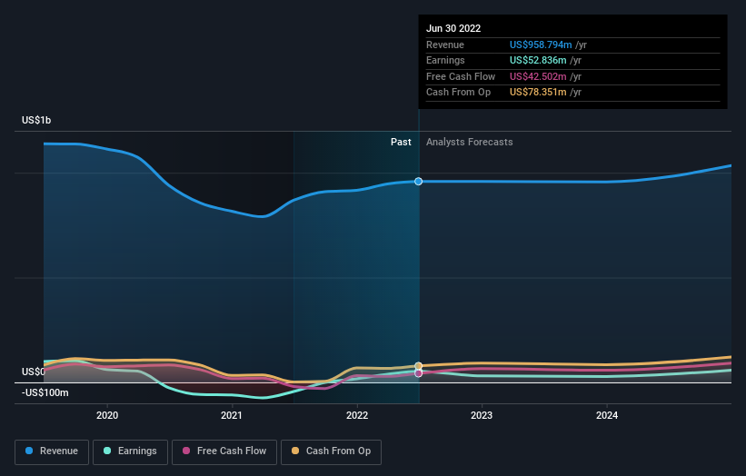746x476 pixels.
Task: Click the 2020 x-axis label
Action: pyautogui.click(x=107, y=415)
